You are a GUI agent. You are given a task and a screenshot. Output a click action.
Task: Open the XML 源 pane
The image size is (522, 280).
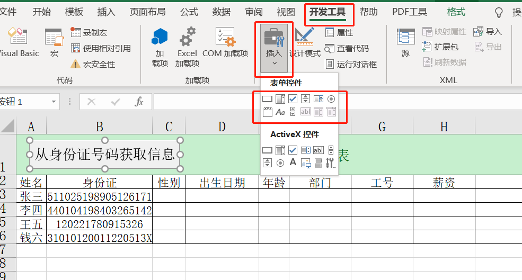coord(405,42)
